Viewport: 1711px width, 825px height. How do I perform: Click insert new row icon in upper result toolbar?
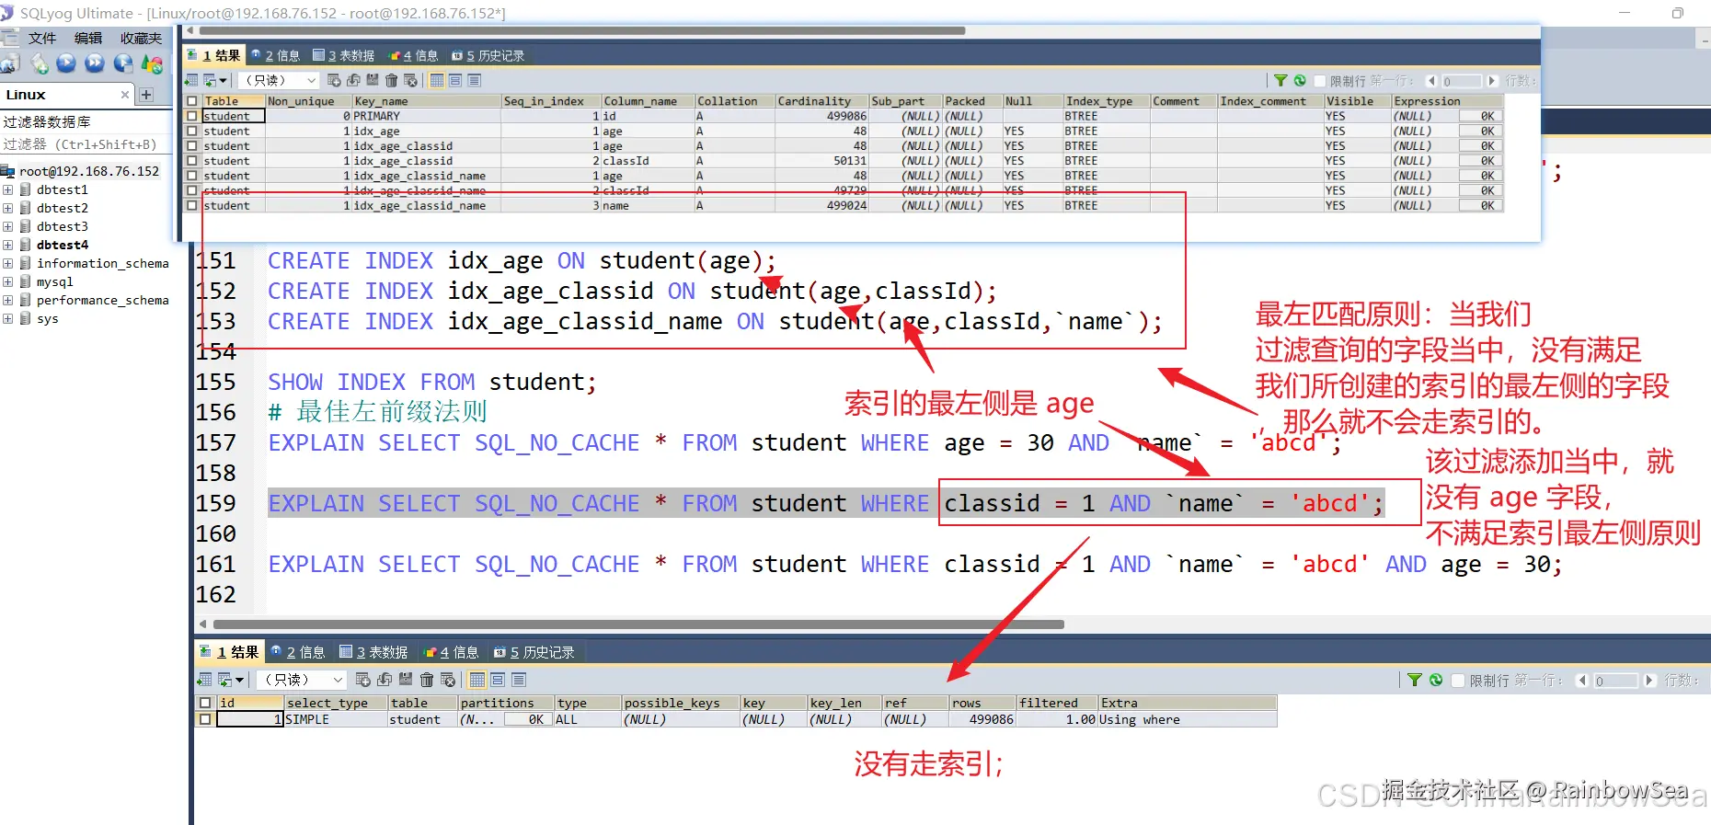pos(335,81)
